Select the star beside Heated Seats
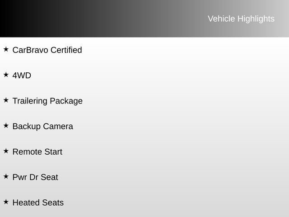 pos(6,202)
